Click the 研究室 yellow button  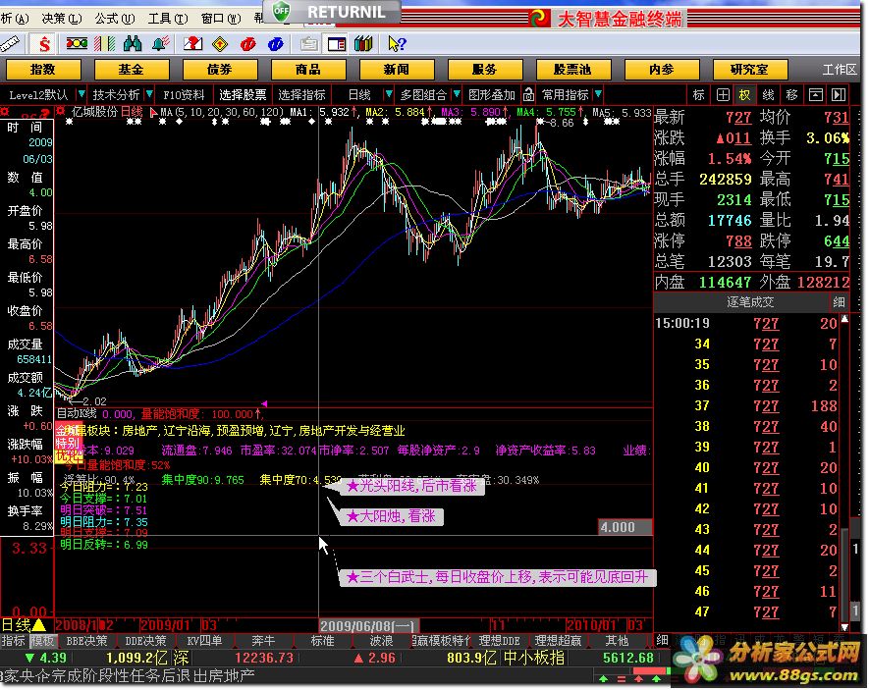[750, 70]
